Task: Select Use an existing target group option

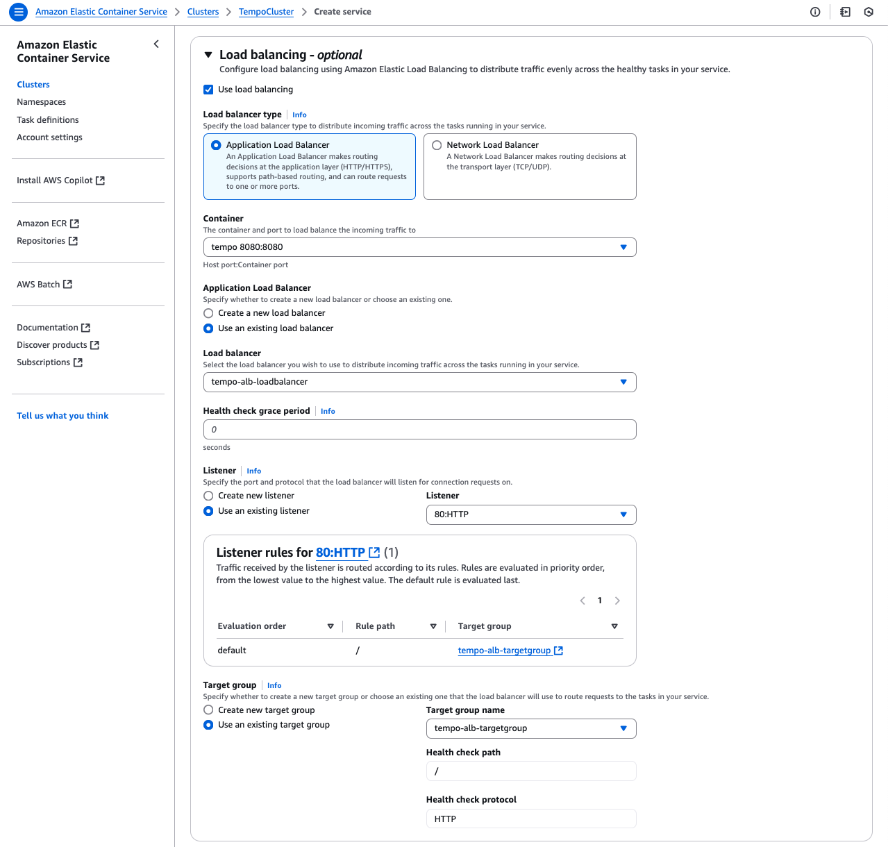Action: 208,725
